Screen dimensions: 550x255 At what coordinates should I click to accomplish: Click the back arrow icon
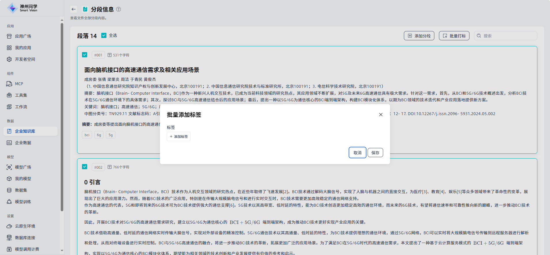tap(74, 9)
